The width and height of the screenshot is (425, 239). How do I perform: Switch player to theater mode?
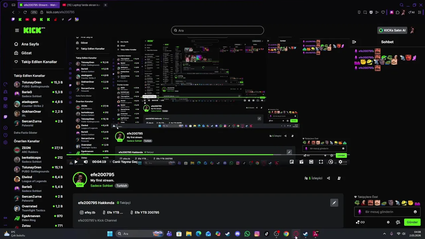(x=311, y=162)
